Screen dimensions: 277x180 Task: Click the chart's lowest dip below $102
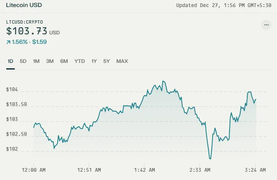(x=210, y=158)
